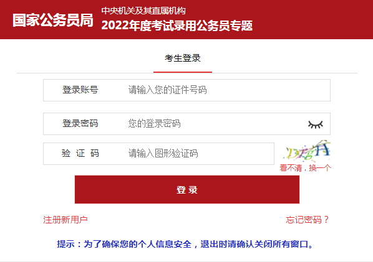373x262 pixels.
Task: Open the 注册新用户 registration link
Action: point(65,220)
